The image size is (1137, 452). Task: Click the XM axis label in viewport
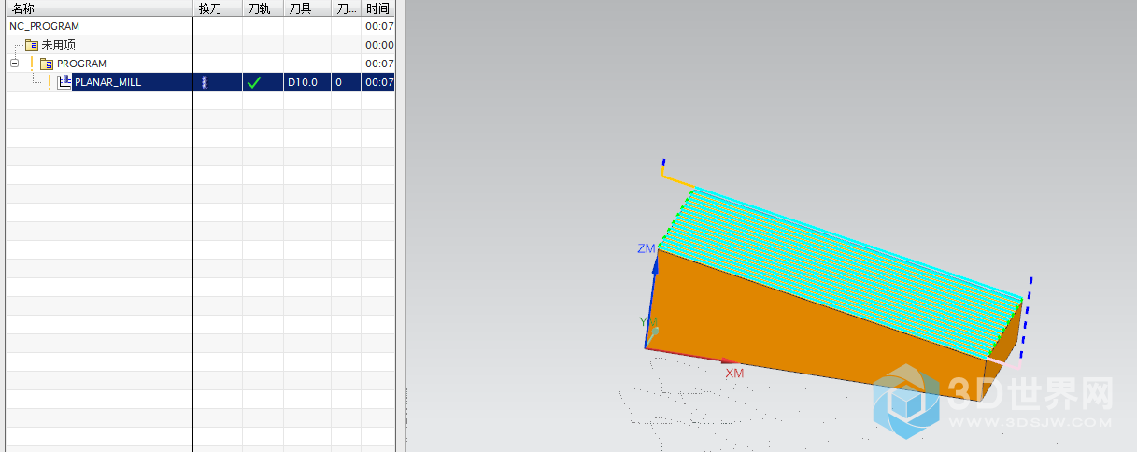point(735,373)
